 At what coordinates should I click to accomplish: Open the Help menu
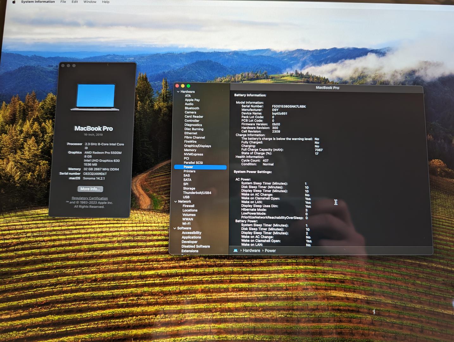tap(106, 2)
